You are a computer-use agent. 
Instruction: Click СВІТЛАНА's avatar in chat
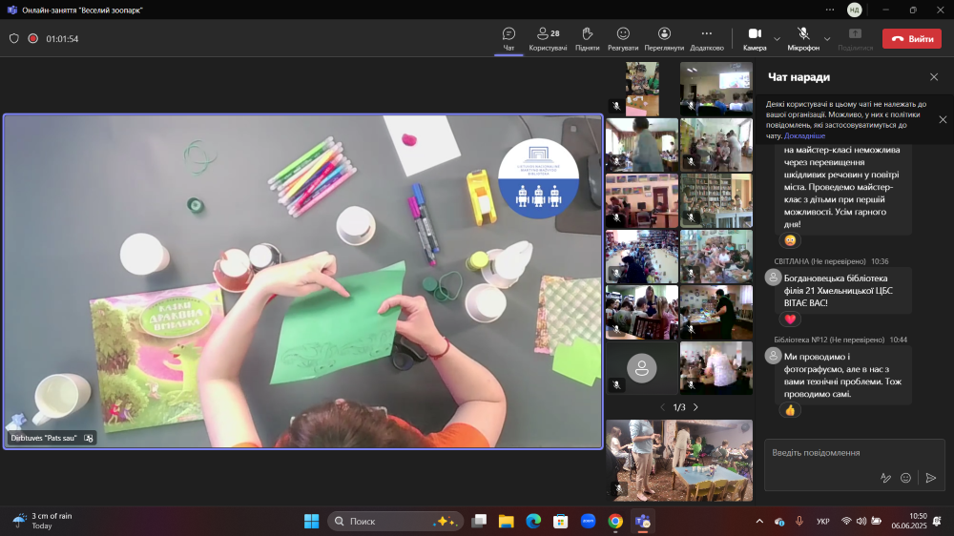click(773, 278)
